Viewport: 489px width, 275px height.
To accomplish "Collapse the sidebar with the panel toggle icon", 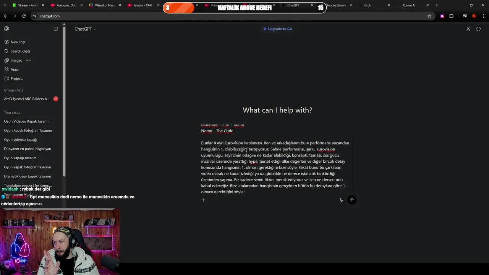I will click(x=56, y=29).
